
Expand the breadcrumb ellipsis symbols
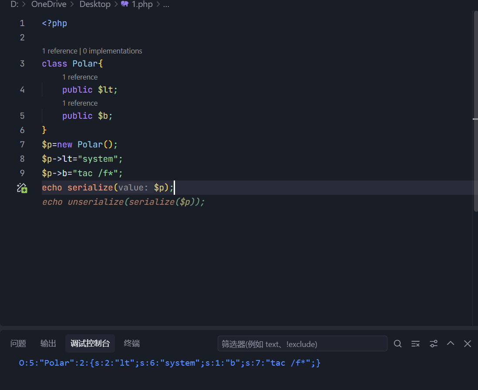coord(166,5)
